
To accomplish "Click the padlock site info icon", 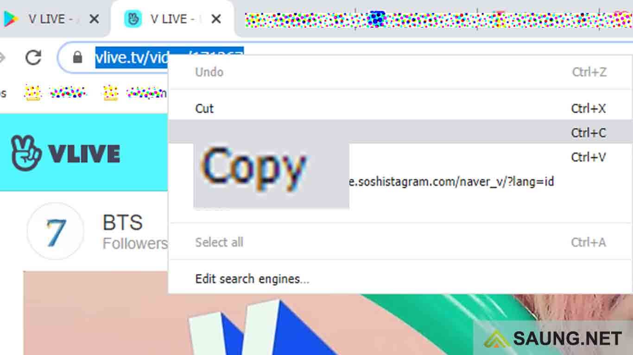I will pos(77,57).
